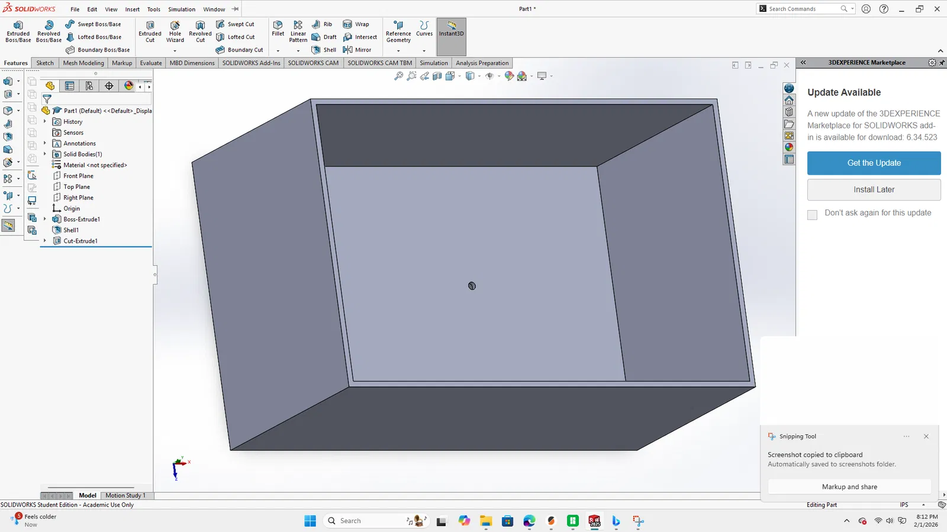This screenshot has width=947, height=532.
Task: Open the Hole Wizard tool
Action: click(175, 31)
